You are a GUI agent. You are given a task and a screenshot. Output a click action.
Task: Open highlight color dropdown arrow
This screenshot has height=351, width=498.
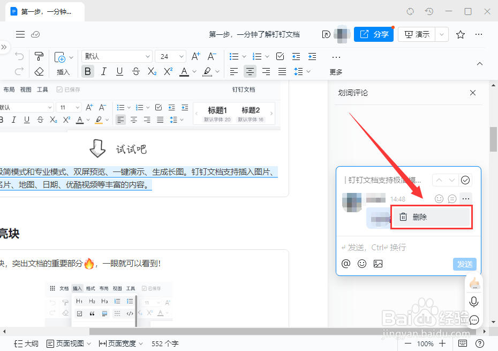point(217,72)
